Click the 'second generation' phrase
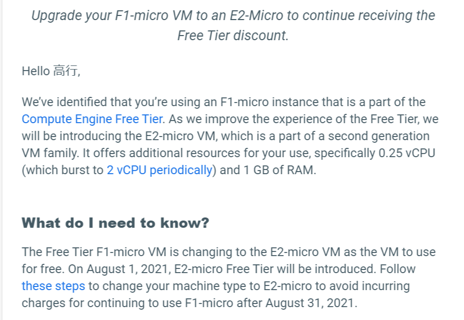This screenshot has height=320, width=464. click(x=379, y=136)
